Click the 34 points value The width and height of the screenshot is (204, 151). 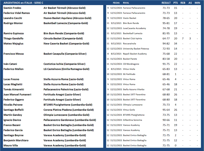point(175,43)
